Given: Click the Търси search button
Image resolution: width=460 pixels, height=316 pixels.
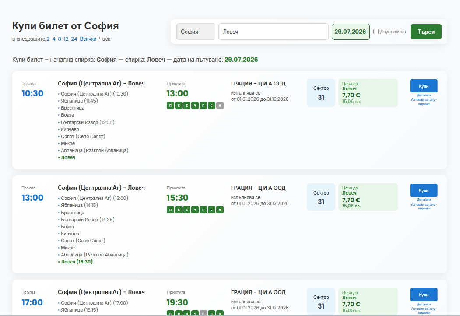Looking at the screenshot, I should coord(426,32).
